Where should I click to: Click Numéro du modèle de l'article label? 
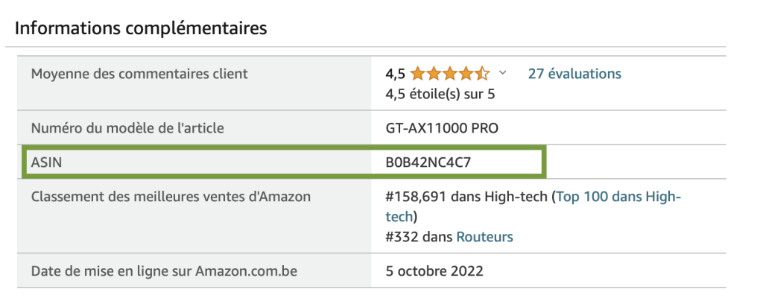[x=127, y=128]
